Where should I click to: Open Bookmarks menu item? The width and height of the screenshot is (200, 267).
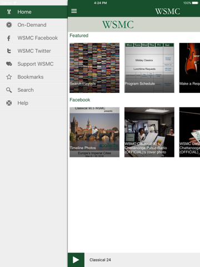(34, 77)
